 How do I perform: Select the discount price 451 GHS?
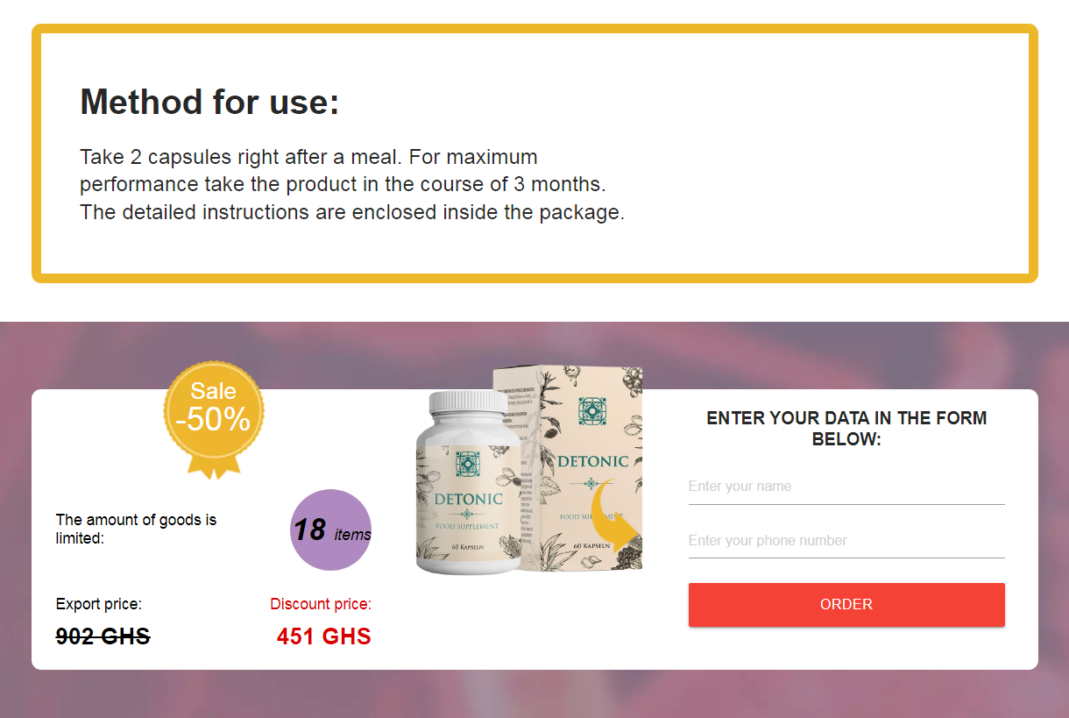pos(324,636)
